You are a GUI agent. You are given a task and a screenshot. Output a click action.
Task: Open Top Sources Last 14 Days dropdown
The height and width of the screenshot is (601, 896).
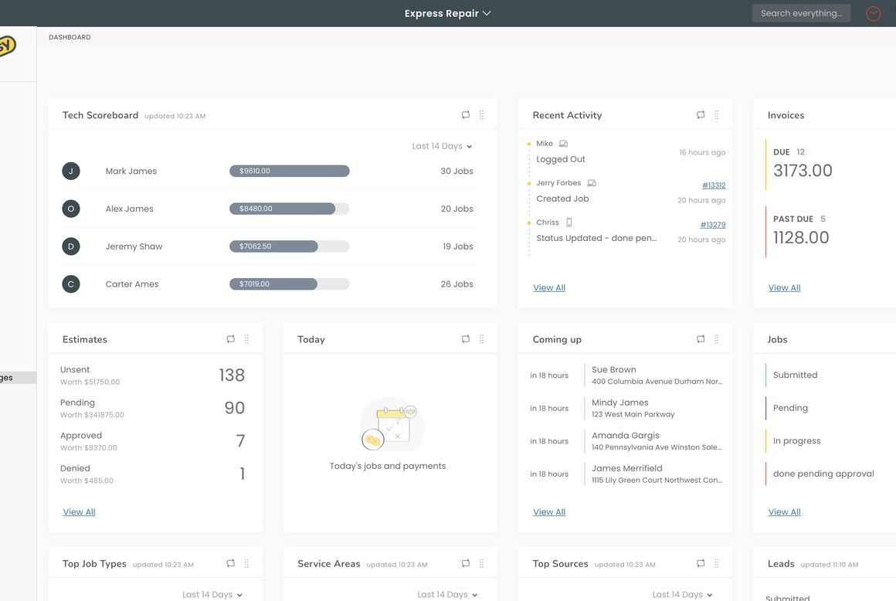pos(682,595)
